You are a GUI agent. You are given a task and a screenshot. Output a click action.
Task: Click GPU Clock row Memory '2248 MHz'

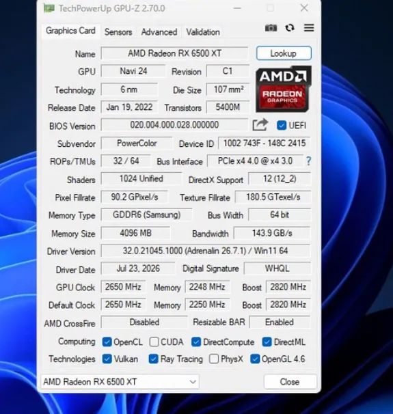pyautogui.click(x=207, y=287)
